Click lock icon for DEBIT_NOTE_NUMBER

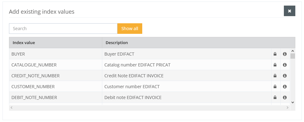coord(275,97)
